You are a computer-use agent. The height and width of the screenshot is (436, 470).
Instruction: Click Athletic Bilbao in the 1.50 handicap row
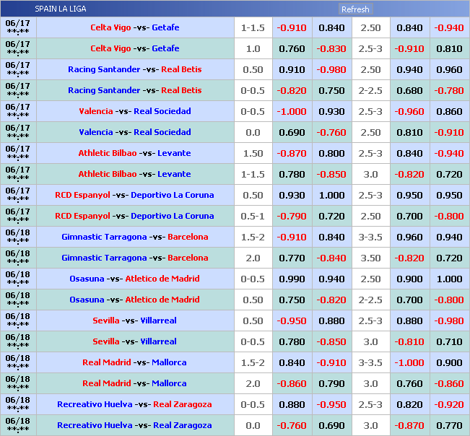[x=107, y=153]
